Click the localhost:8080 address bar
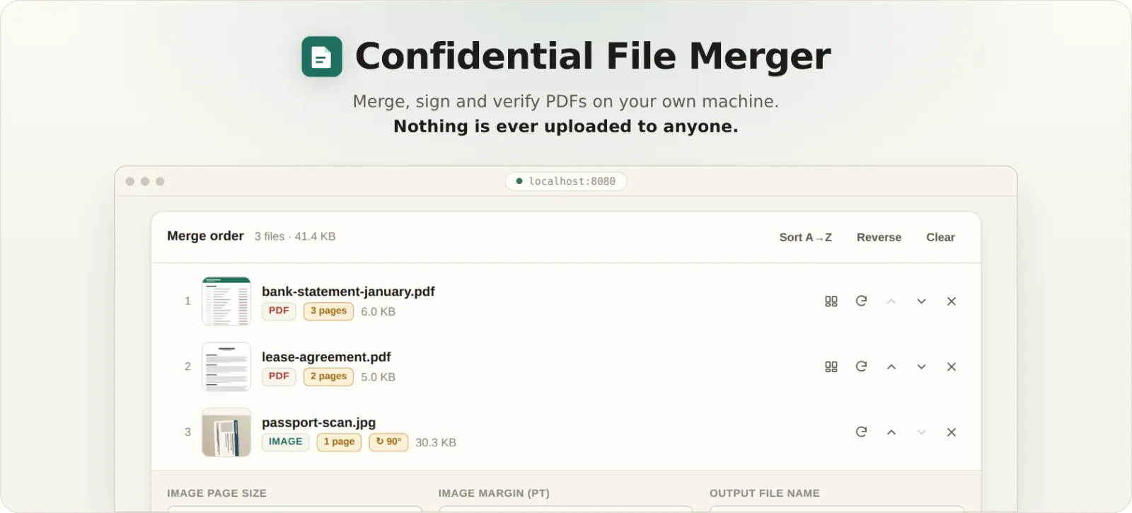Viewport: 1132px width, 513px height. click(566, 181)
